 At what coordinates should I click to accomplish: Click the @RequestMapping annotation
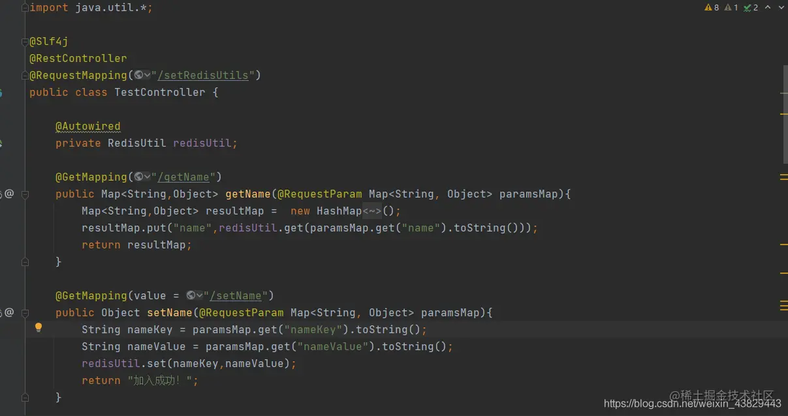(78, 76)
